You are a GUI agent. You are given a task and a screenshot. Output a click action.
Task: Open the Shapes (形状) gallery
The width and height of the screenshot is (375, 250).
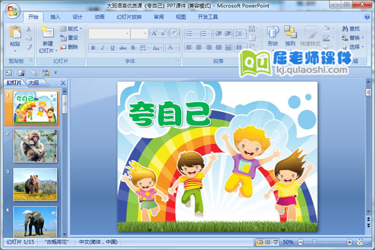pyautogui.click(x=272, y=36)
